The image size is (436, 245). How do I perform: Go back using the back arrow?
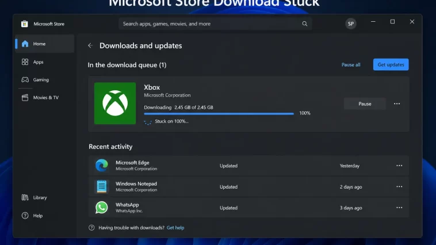pos(90,45)
